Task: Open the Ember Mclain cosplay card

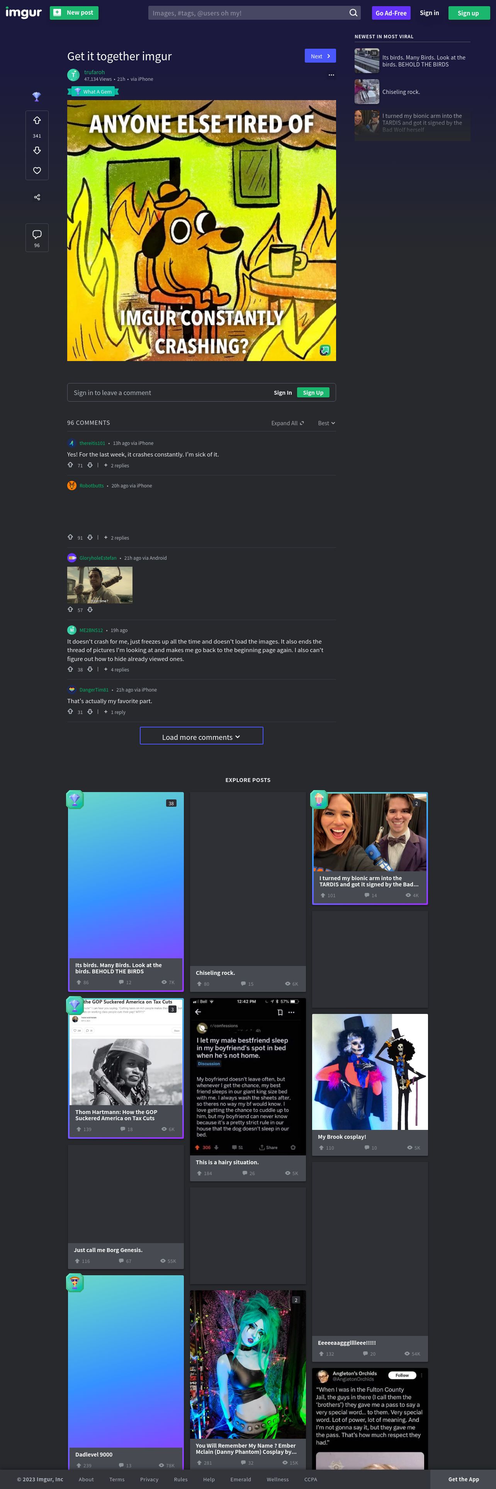Action: pos(248,1380)
